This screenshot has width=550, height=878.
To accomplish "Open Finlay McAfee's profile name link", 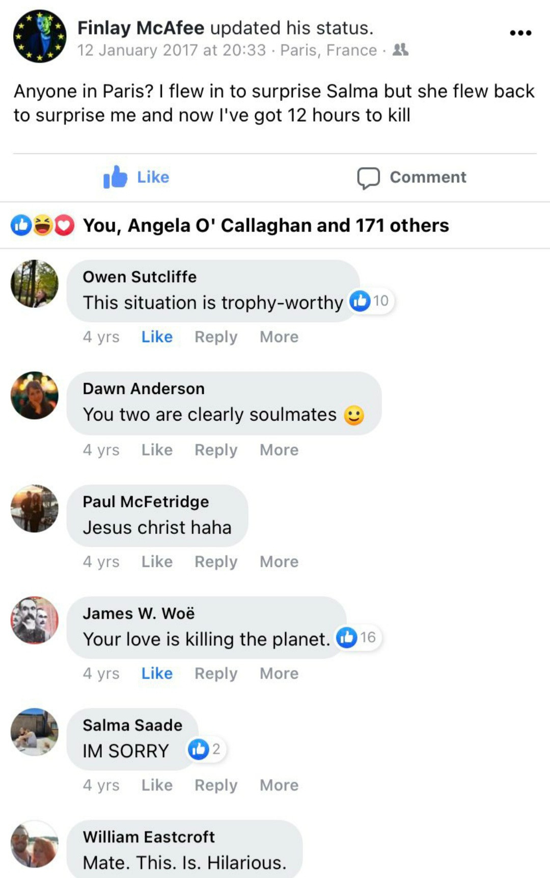I will pyautogui.click(x=141, y=28).
